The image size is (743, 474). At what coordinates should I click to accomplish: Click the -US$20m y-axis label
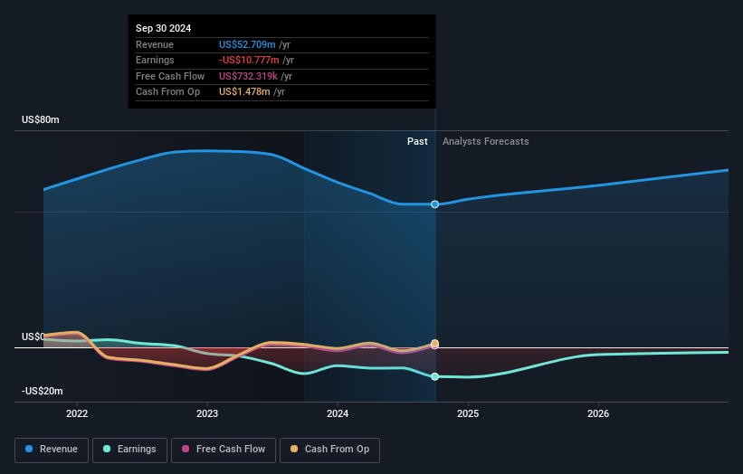(43, 391)
